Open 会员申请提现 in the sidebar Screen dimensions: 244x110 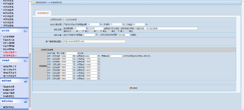tap(9, 37)
